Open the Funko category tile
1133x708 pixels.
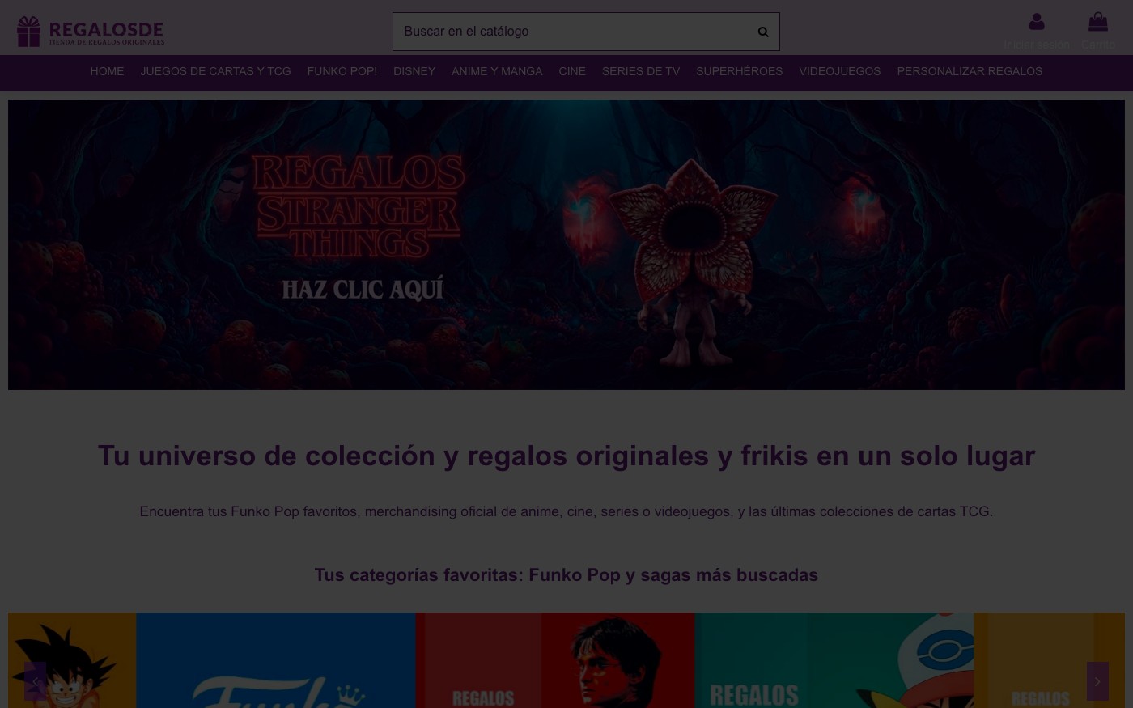tap(276, 660)
